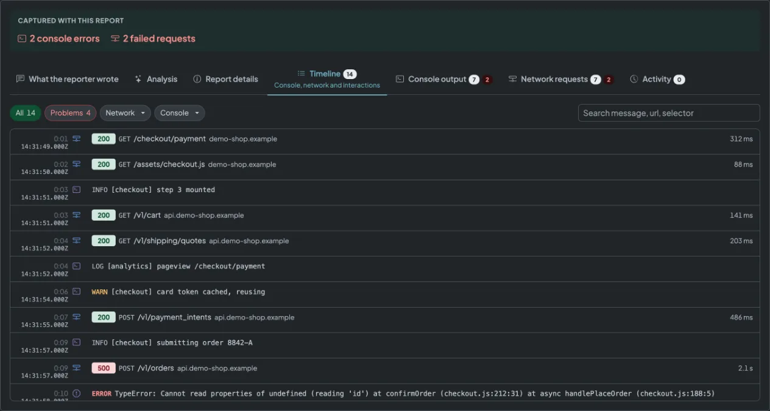Click the sparkle icon beside Analysis
Screen dimensions: 770x411
138,79
